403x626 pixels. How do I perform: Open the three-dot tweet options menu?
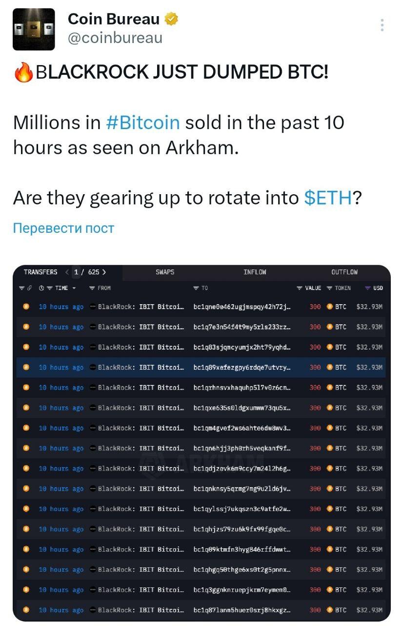pyautogui.click(x=382, y=25)
